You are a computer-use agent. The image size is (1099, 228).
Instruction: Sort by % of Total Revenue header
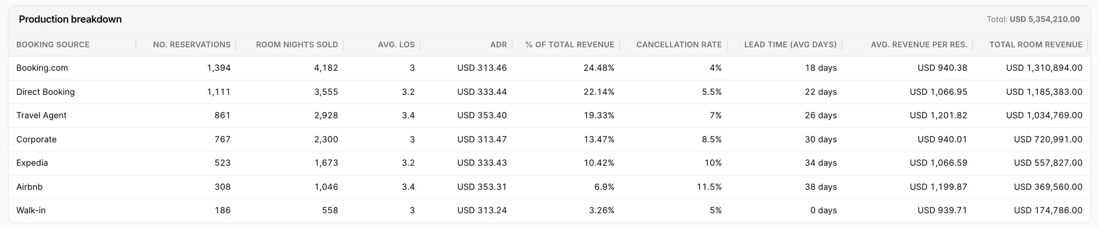coord(570,45)
